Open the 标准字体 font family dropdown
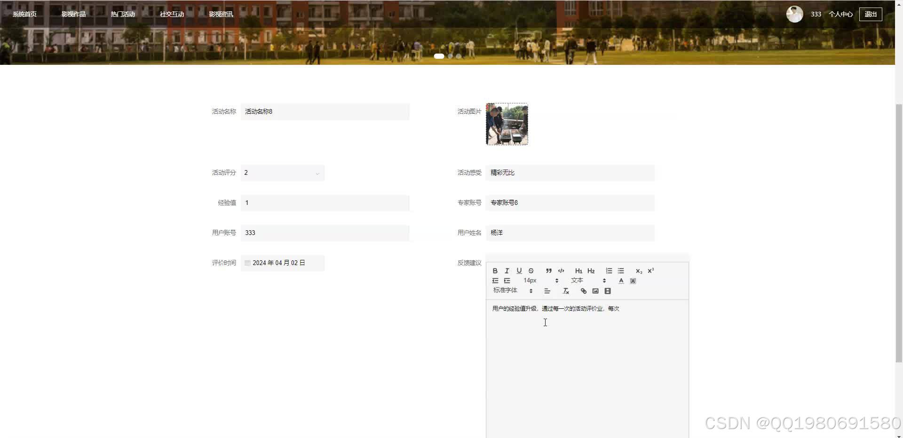903x438 pixels. click(513, 291)
